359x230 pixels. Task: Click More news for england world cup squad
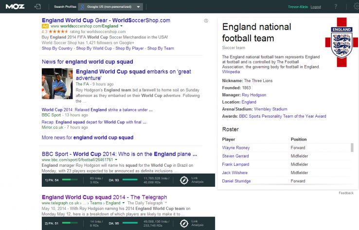(x=88, y=138)
